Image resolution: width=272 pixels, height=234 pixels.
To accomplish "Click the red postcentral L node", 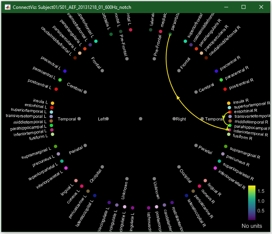I will 56,89.
